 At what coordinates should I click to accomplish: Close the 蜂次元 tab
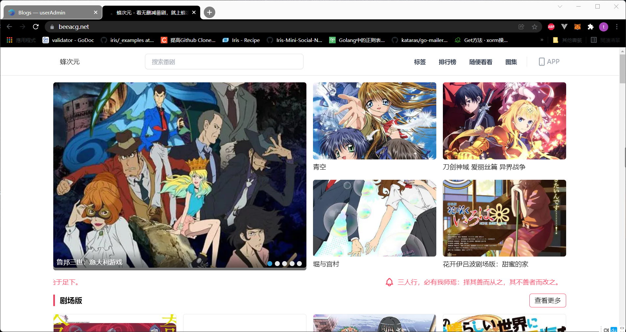click(x=194, y=12)
